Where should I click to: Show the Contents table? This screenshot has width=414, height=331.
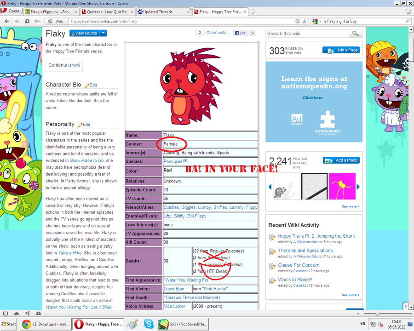click(x=74, y=65)
